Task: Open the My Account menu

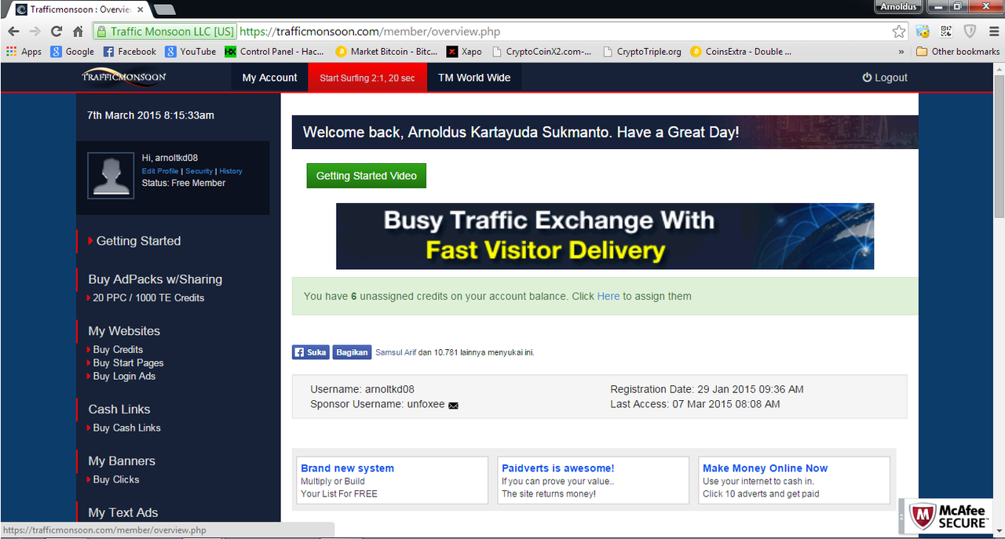Action: [x=269, y=78]
